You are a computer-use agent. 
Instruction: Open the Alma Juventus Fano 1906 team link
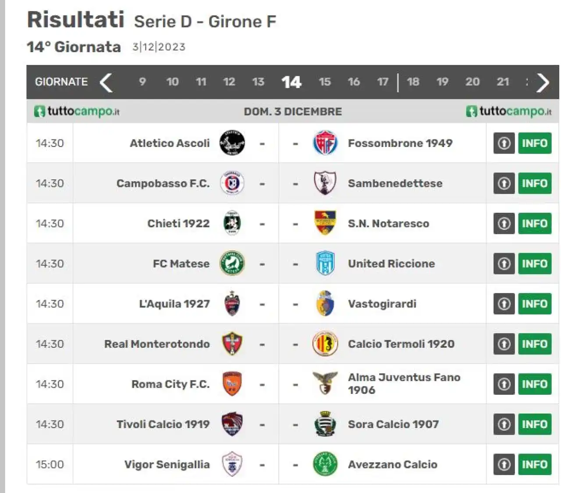(404, 384)
